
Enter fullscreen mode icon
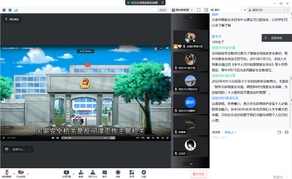pyautogui.click(x=199, y=10)
